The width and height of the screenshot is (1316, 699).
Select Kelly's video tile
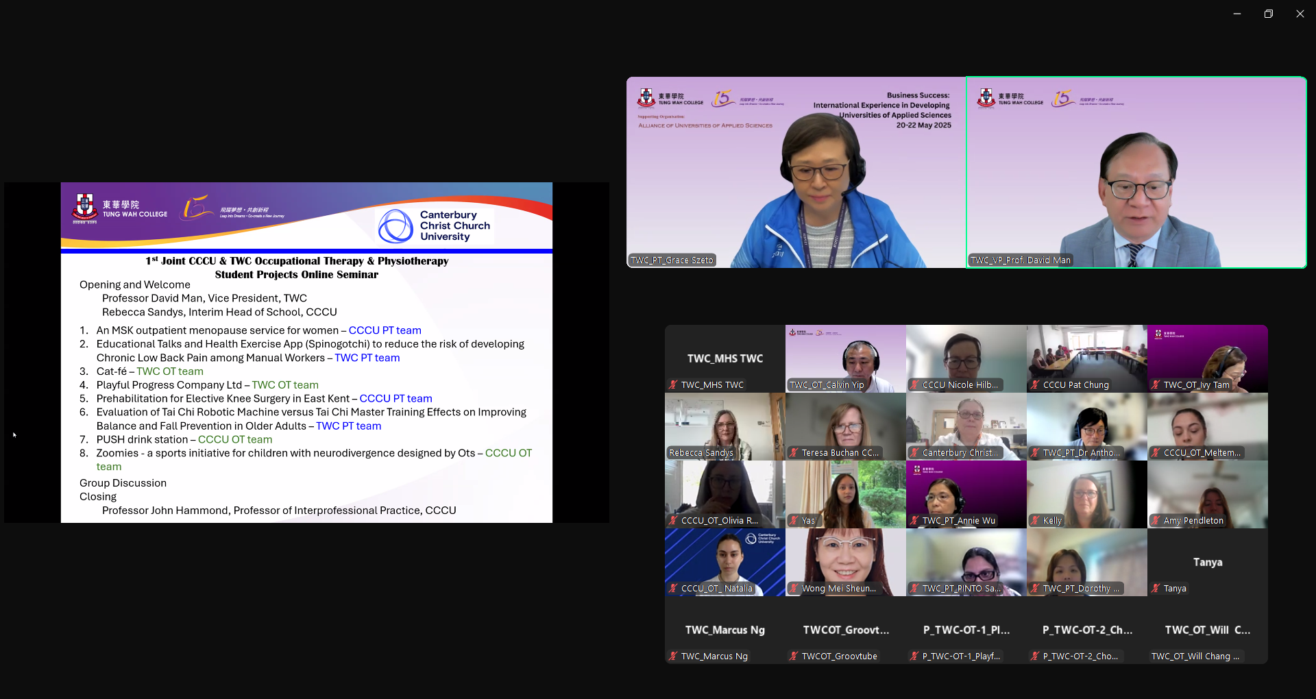(1087, 494)
